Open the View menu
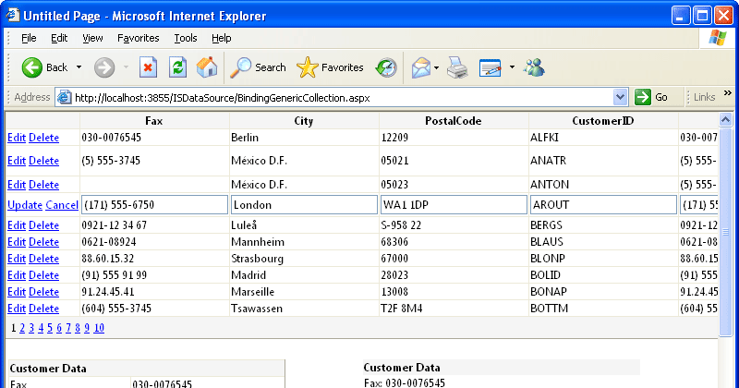The width and height of the screenshot is (739, 388). pyautogui.click(x=92, y=38)
